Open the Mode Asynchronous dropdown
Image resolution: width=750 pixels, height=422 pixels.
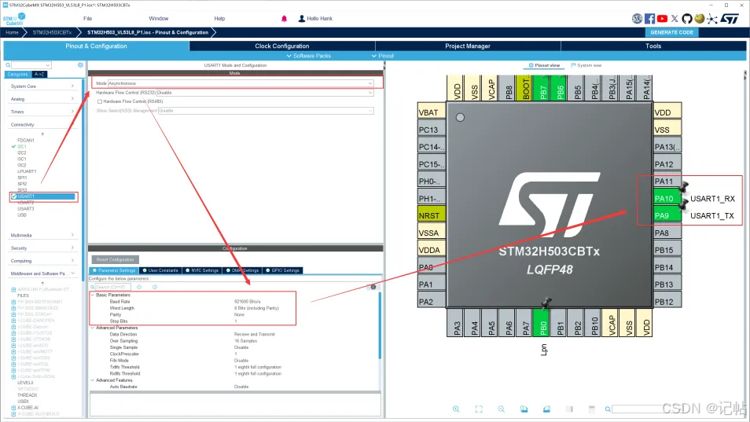point(240,83)
